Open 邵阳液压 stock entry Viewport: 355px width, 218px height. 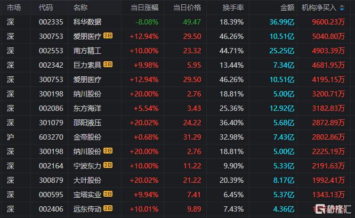coord(87,123)
